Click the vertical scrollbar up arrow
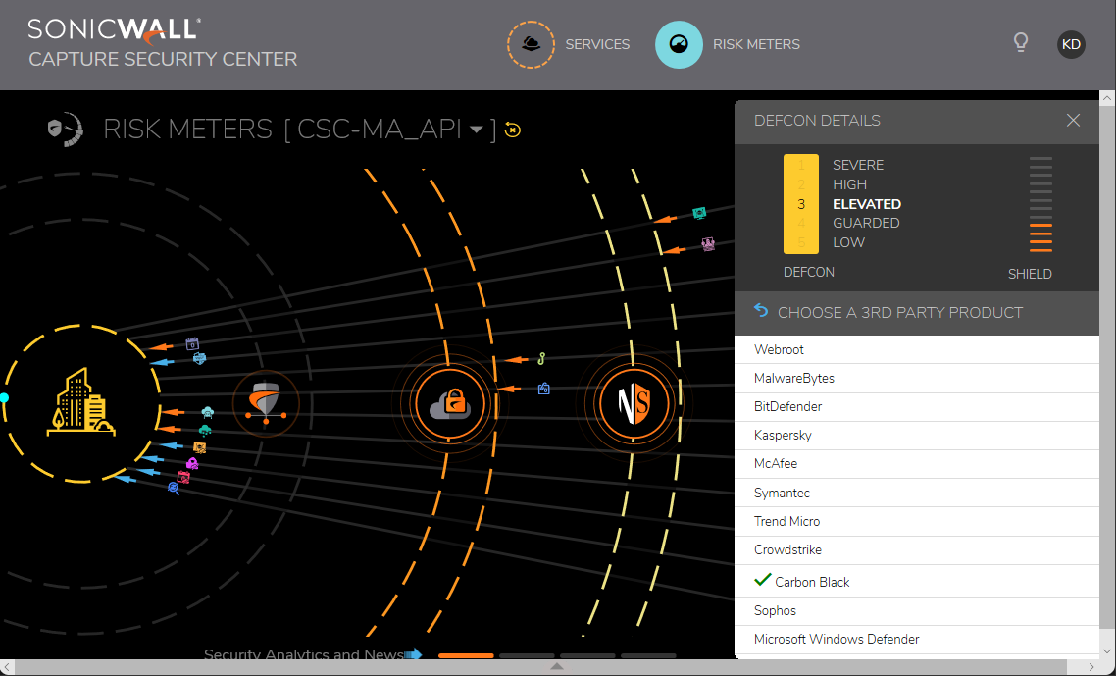 tap(1107, 97)
